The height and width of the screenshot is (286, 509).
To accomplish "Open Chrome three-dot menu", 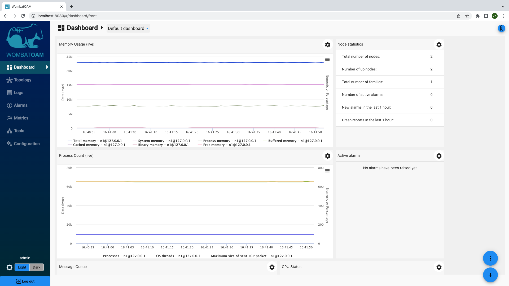I will pyautogui.click(x=503, y=16).
